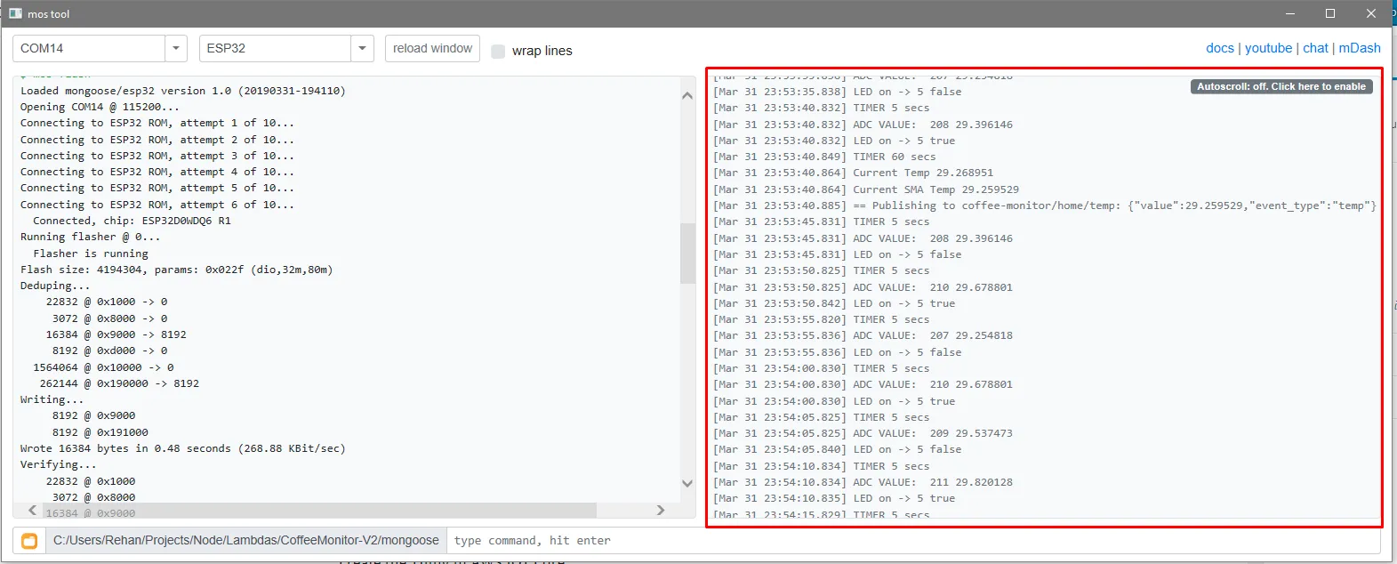Image resolution: width=1397 pixels, height=564 pixels.
Task: Click the left panel scroll up arrow
Action: point(687,95)
